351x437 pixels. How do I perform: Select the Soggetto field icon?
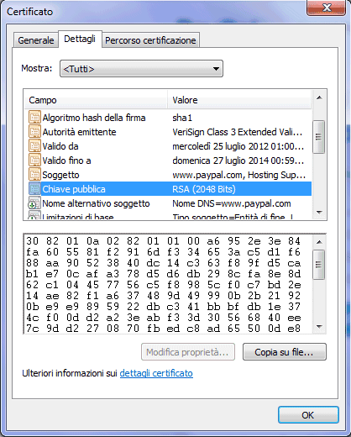pyautogui.click(x=34, y=175)
